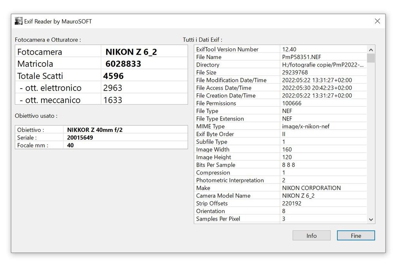Select the Orientation row label
This screenshot has width=395, height=267.
point(211,211)
